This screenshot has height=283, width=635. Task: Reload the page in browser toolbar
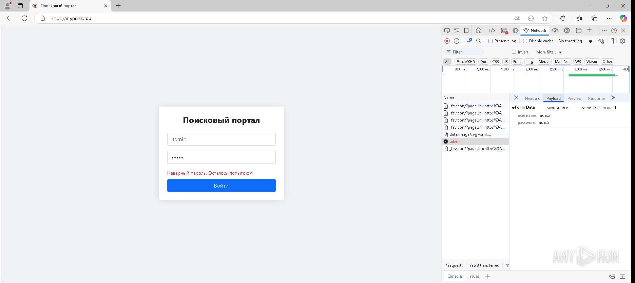tap(24, 18)
